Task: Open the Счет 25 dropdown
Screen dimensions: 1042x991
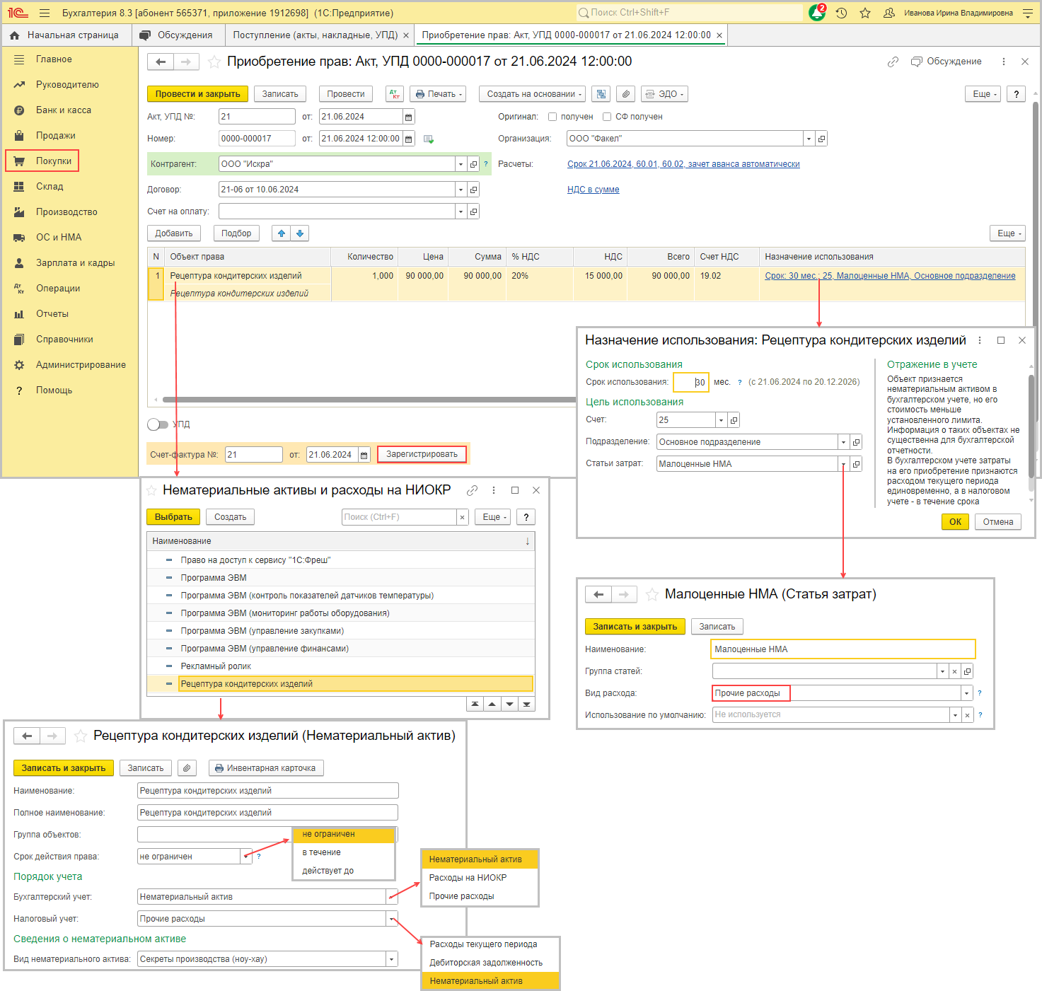Action: coord(721,420)
